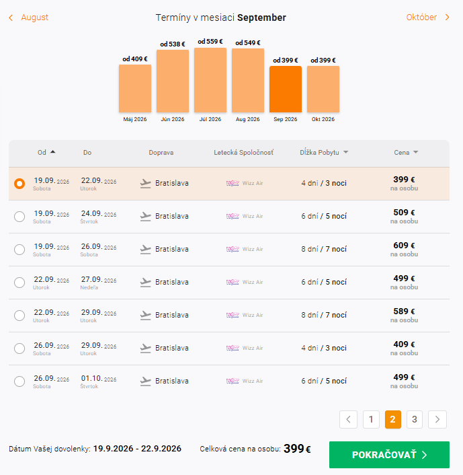Click the left chevron next to August
The image size is (463, 475).
point(11,17)
